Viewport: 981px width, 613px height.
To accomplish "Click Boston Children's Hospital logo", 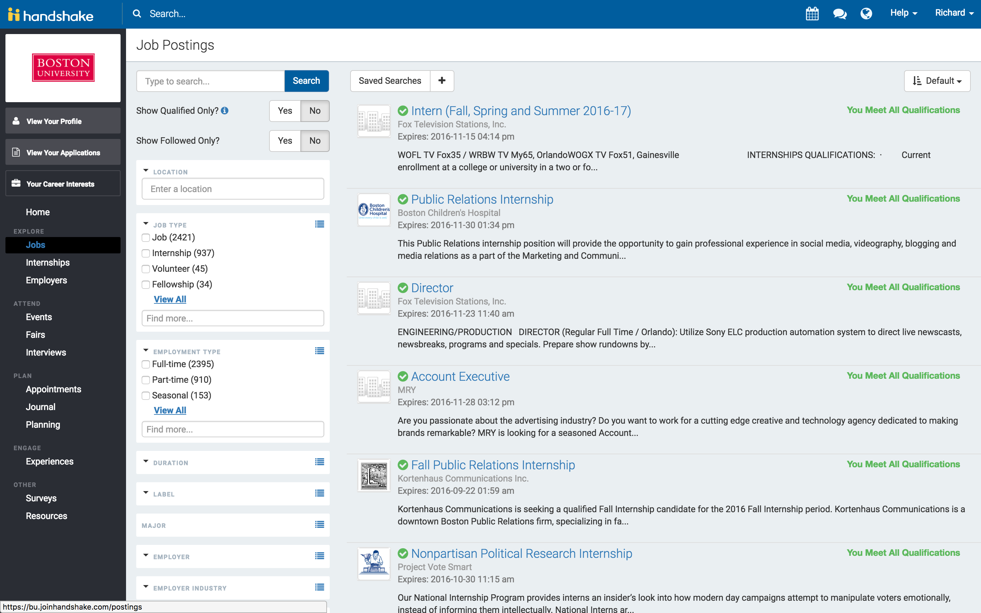I will click(x=374, y=209).
